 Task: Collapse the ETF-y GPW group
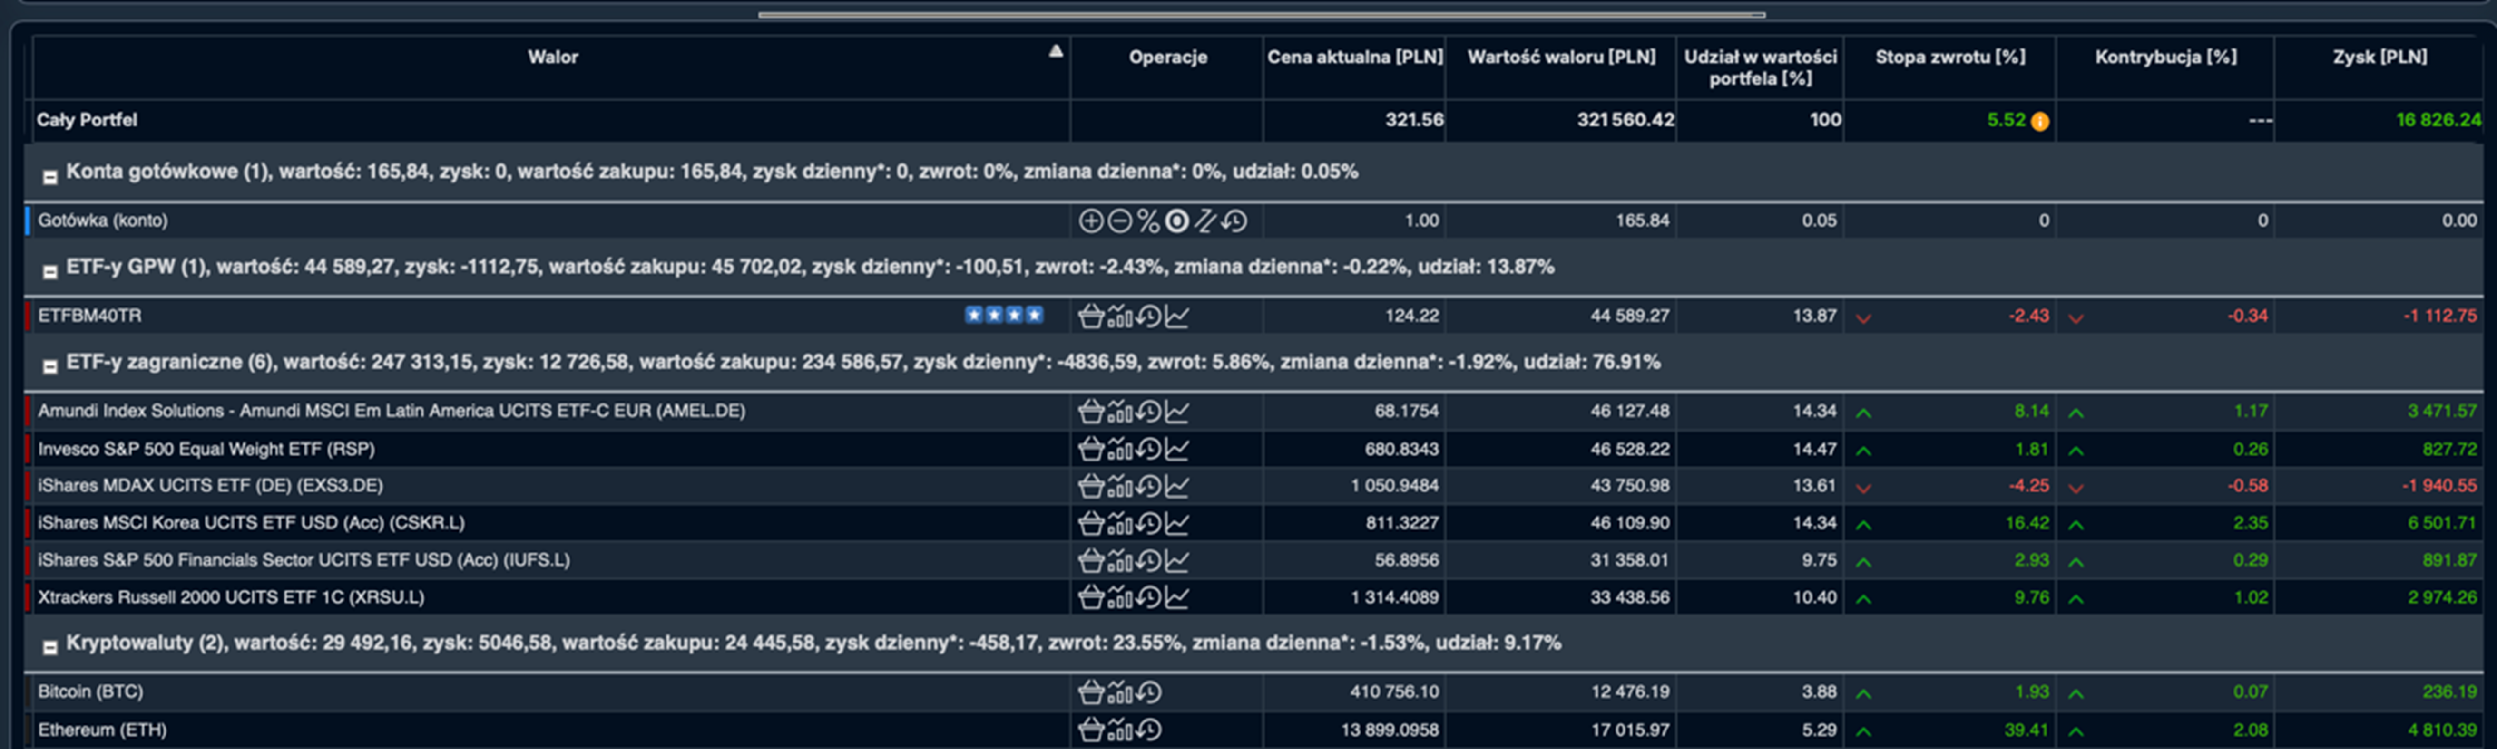[49, 272]
